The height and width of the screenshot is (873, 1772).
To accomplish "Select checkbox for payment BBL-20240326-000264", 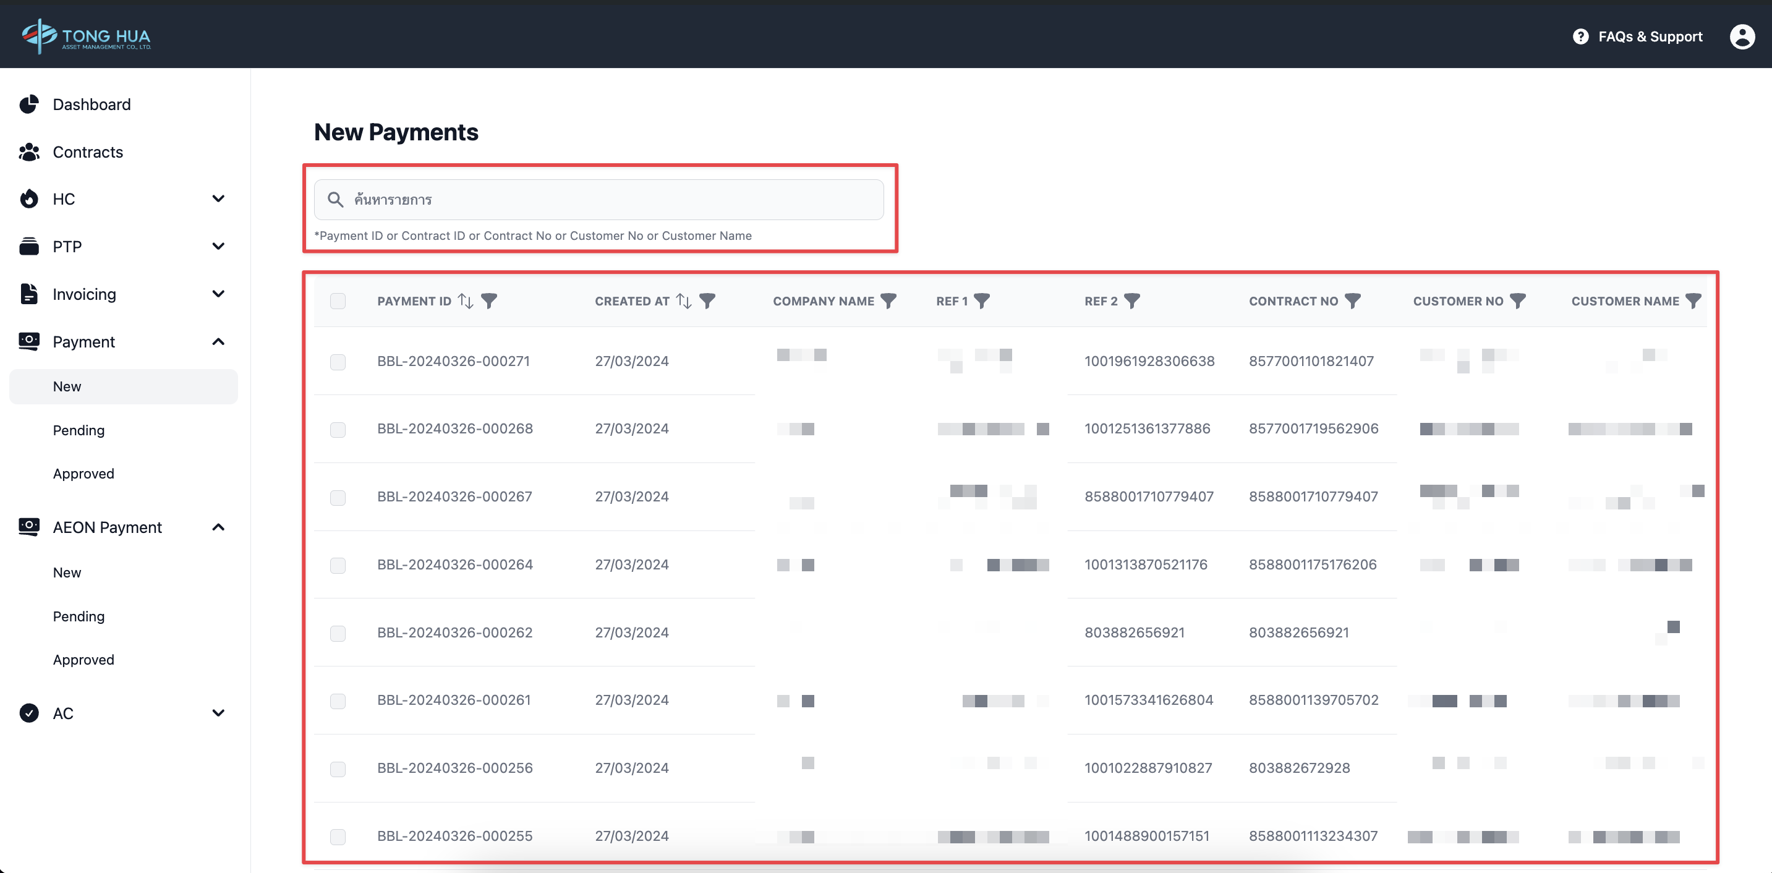I will click(338, 565).
